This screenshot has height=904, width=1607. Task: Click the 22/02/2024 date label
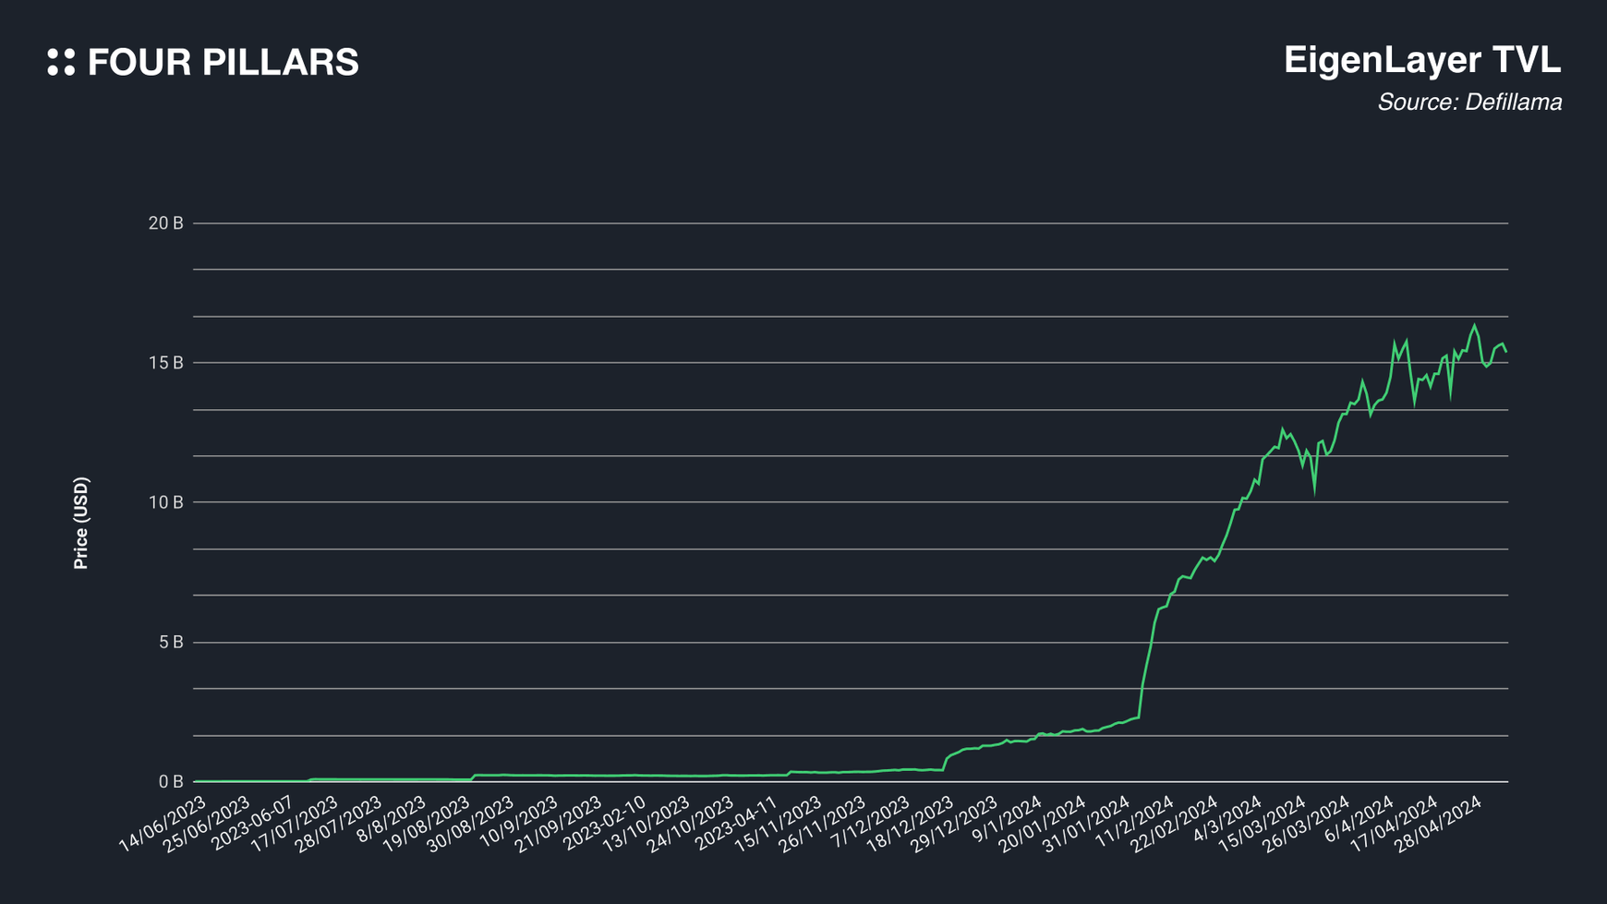tap(1175, 824)
